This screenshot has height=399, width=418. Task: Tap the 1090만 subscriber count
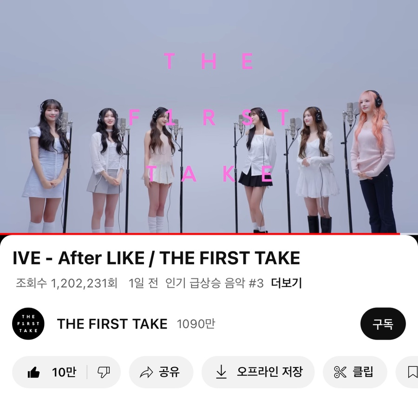coord(196,324)
